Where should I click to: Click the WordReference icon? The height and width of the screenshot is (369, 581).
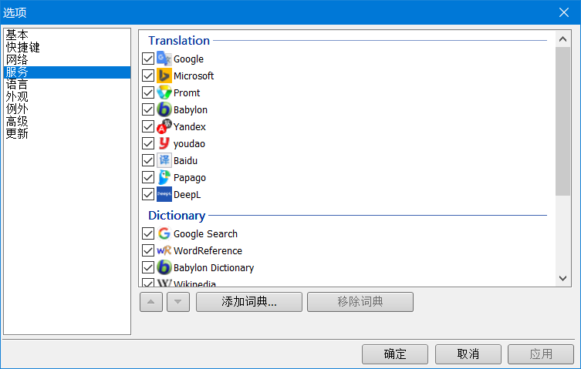[164, 250]
